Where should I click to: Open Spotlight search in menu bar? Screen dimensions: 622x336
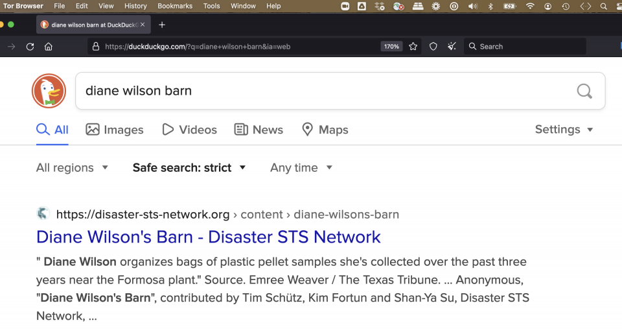coord(603,6)
